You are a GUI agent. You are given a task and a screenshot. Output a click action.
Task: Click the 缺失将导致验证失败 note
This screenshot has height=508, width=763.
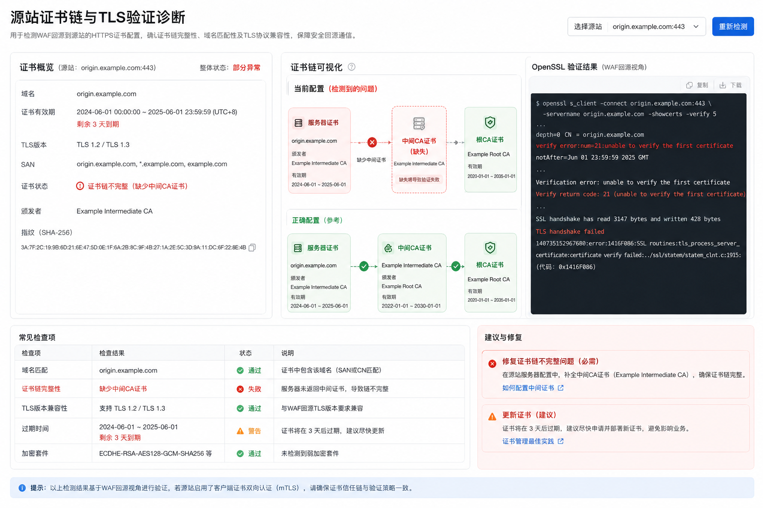(419, 180)
